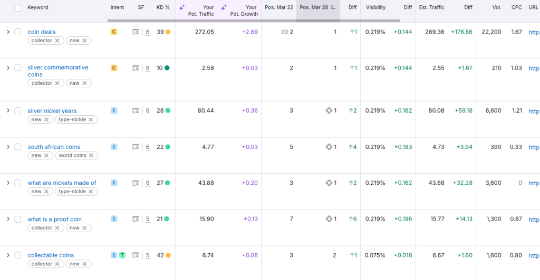Open SERP features icon for collectable coins

[x=136, y=256]
